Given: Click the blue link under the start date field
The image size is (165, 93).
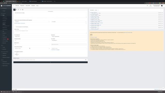Looking at the screenshot, I should (20, 23).
